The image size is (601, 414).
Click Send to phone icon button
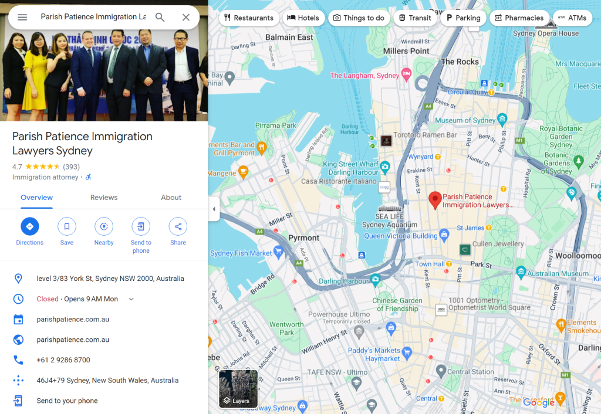tap(141, 227)
